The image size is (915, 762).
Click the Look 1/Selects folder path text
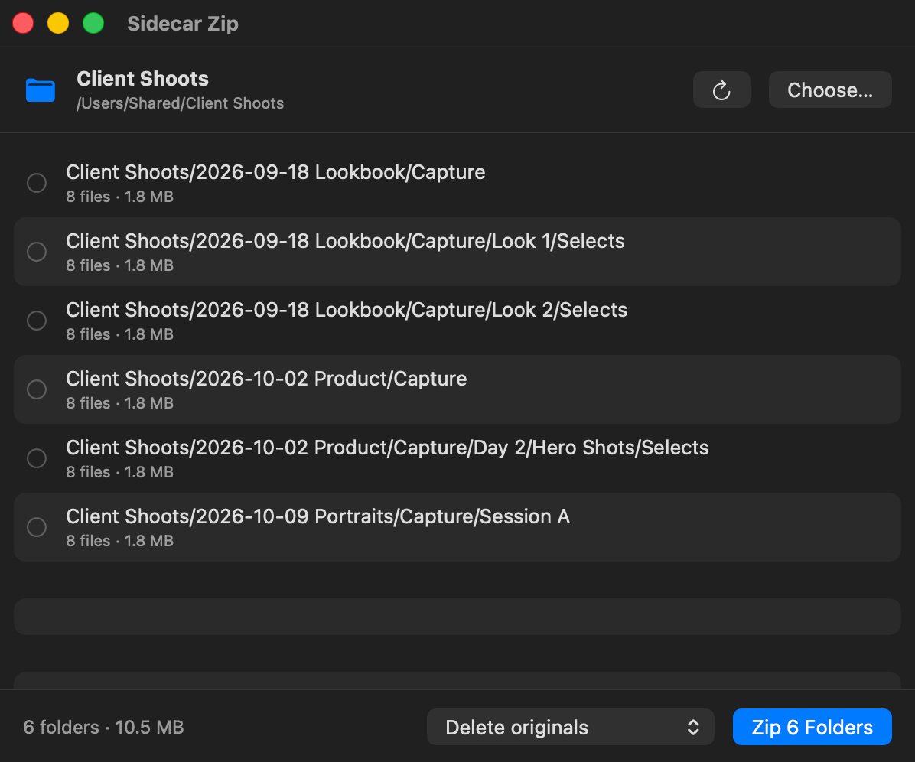(x=346, y=241)
